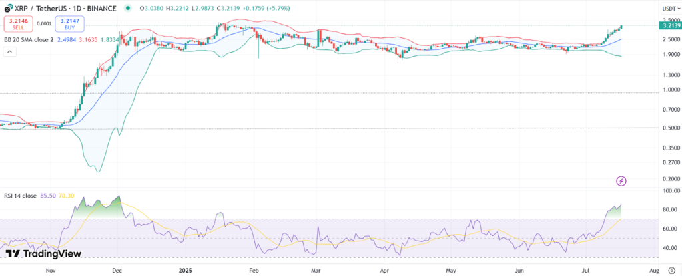Collapse the indicator legend with chevron
682x276 pixels.
pos(9,52)
